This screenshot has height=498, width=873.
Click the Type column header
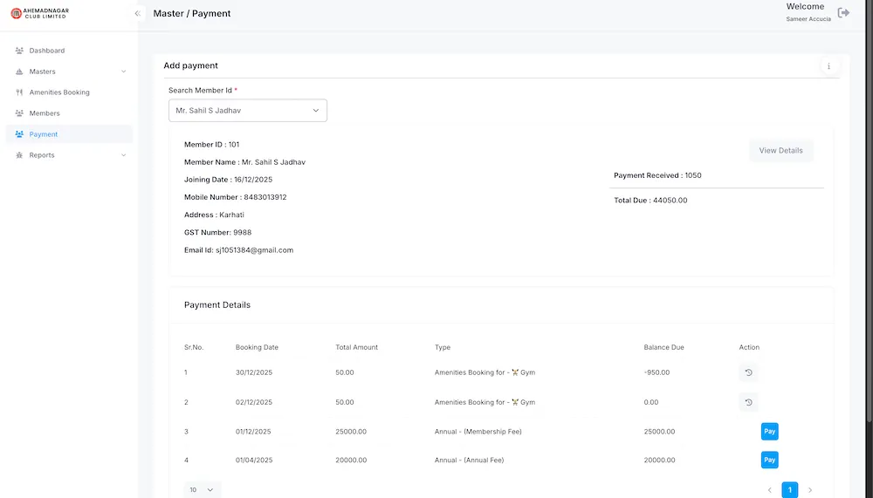443,347
